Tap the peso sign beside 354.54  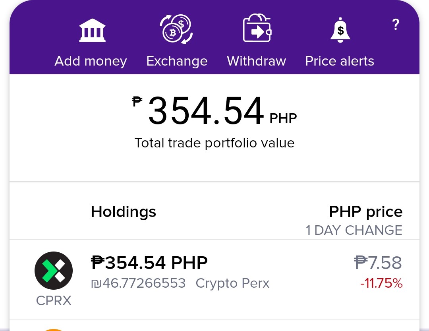coord(137,101)
